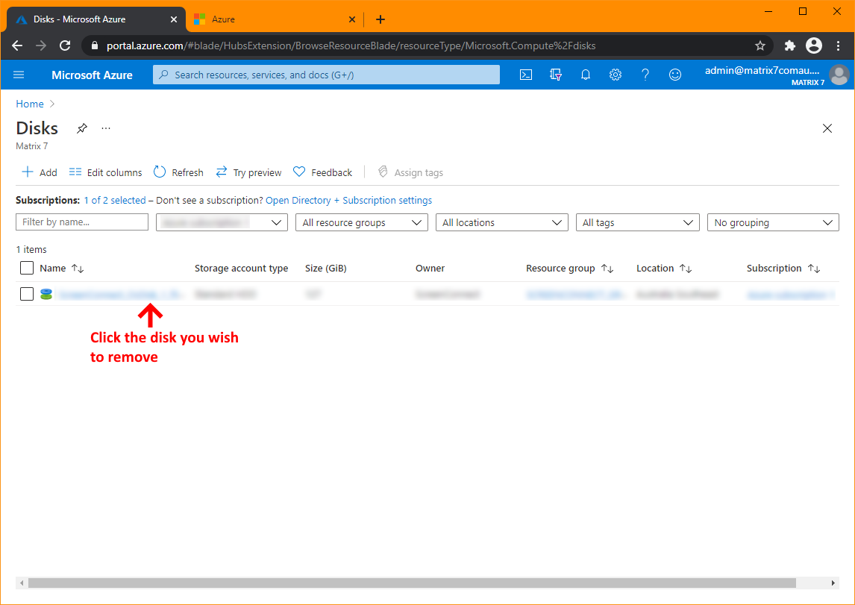Refresh the disks list
This screenshot has width=855, height=605.
click(178, 172)
